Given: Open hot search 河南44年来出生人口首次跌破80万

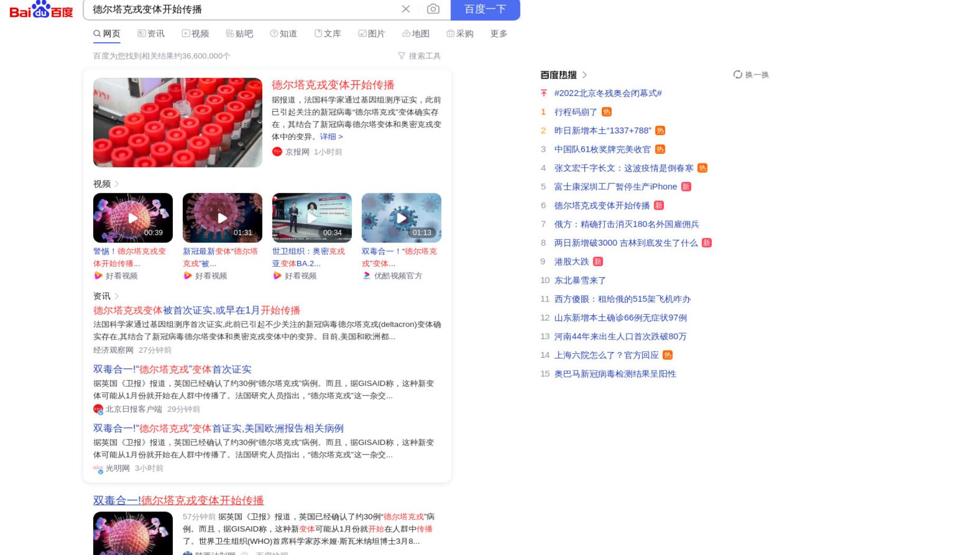Looking at the screenshot, I should [621, 336].
